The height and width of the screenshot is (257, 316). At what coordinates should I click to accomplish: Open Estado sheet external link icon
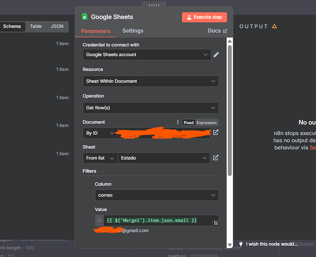[x=216, y=158]
